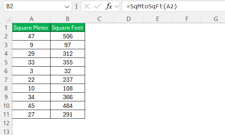
Task: Select cell with value 10
Action: tap(31, 88)
